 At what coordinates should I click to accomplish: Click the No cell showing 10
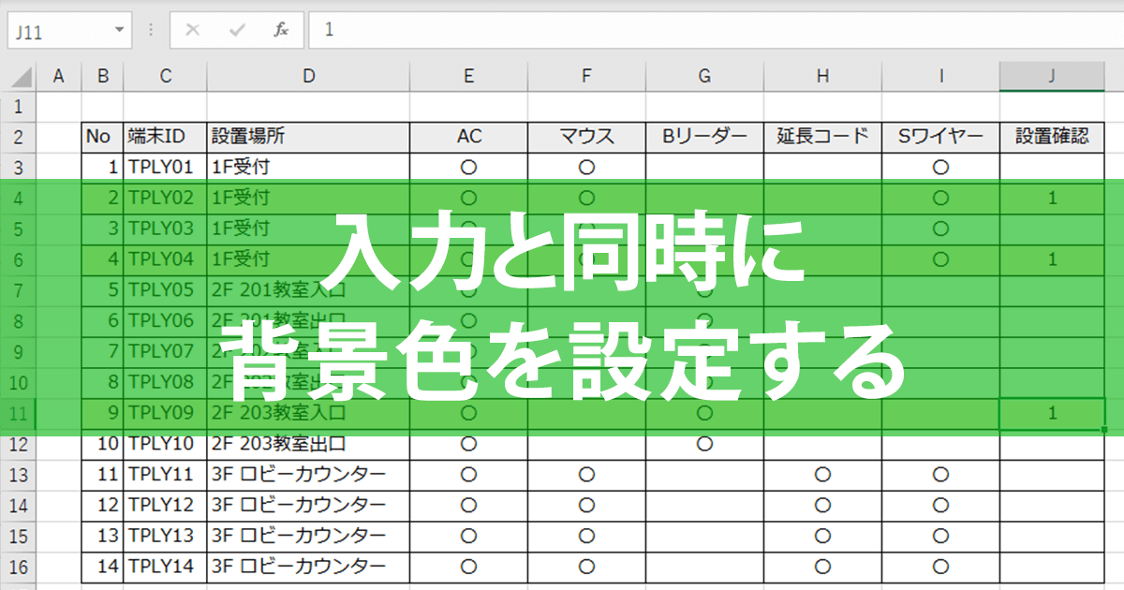pyautogui.click(x=102, y=443)
